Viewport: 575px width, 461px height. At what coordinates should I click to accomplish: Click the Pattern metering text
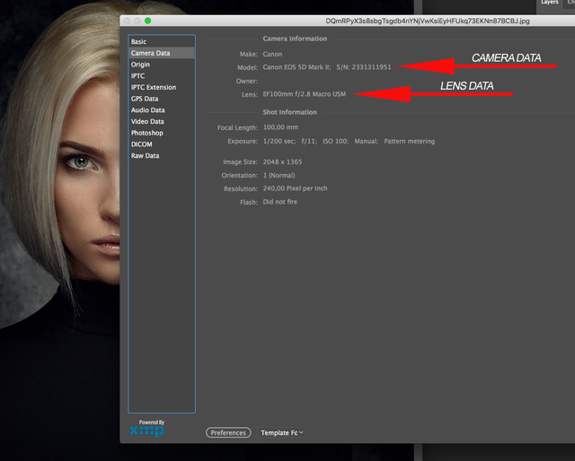tap(410, 142)
